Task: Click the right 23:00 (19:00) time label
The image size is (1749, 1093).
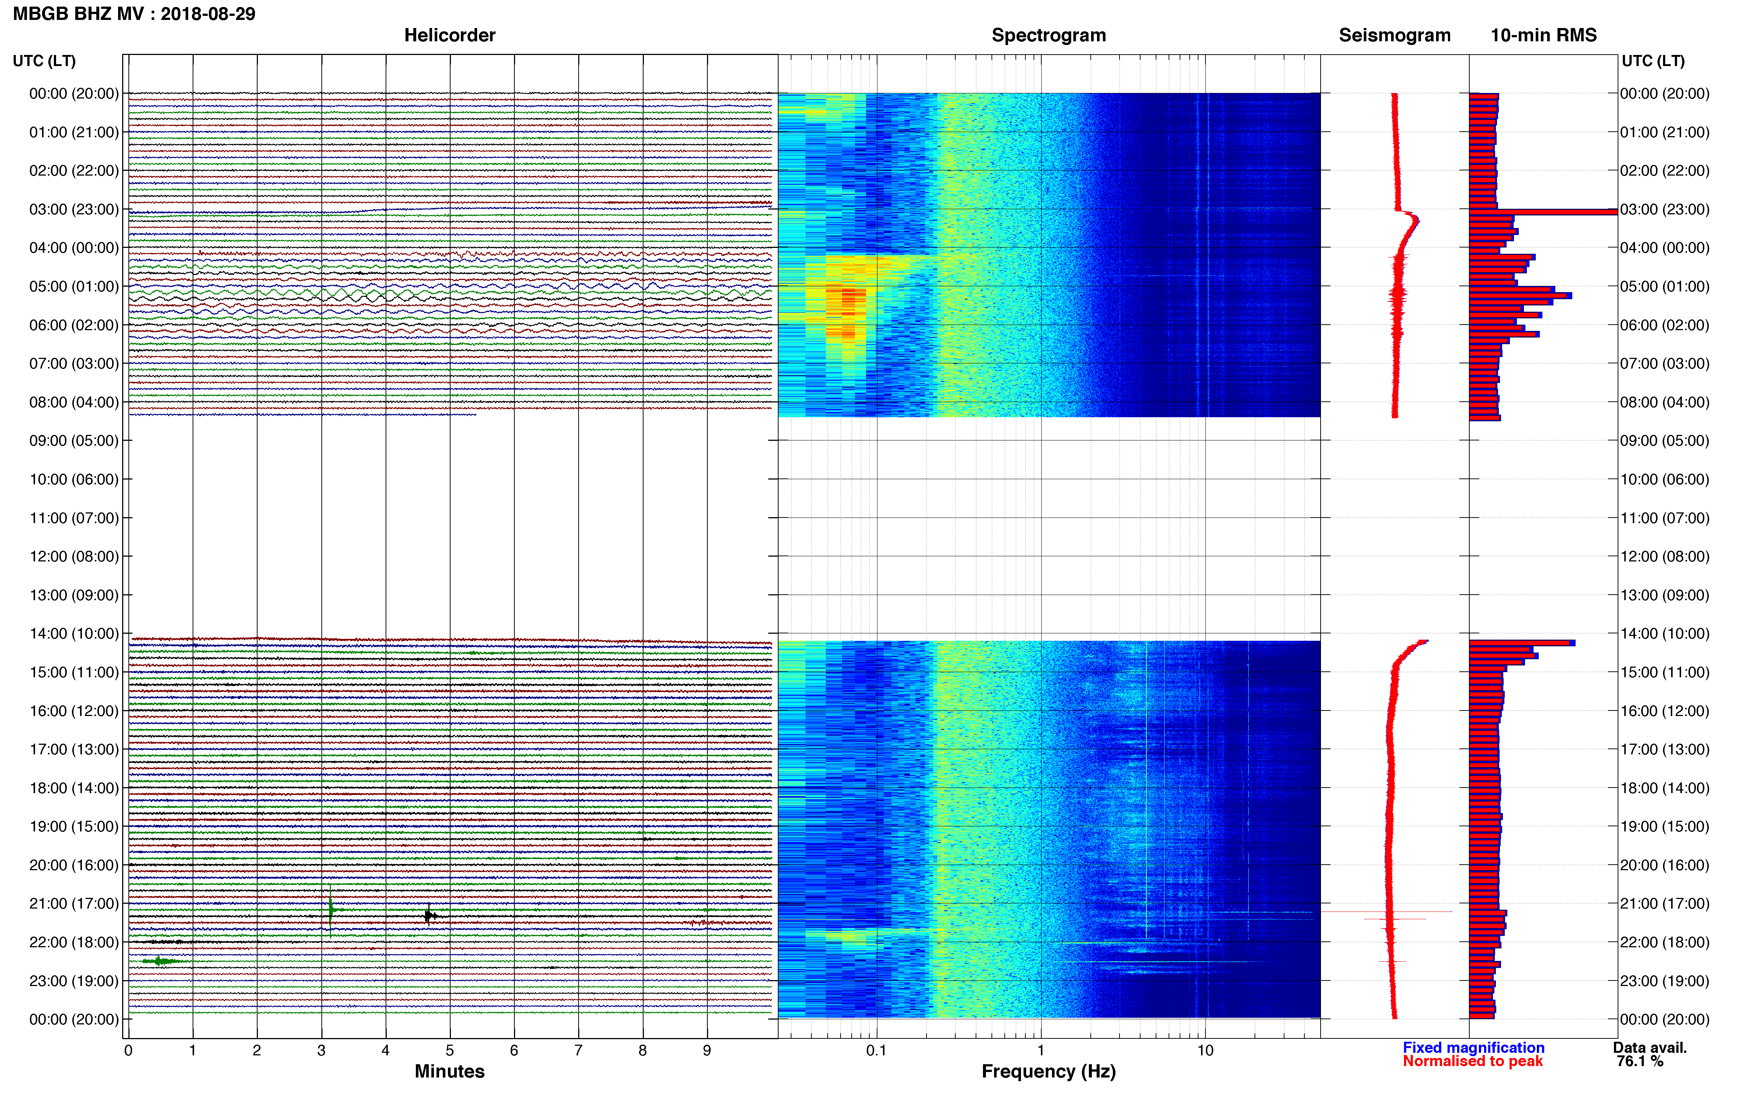Action: tap(1665, 981)
